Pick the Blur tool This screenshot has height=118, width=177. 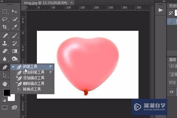(5, 59)
